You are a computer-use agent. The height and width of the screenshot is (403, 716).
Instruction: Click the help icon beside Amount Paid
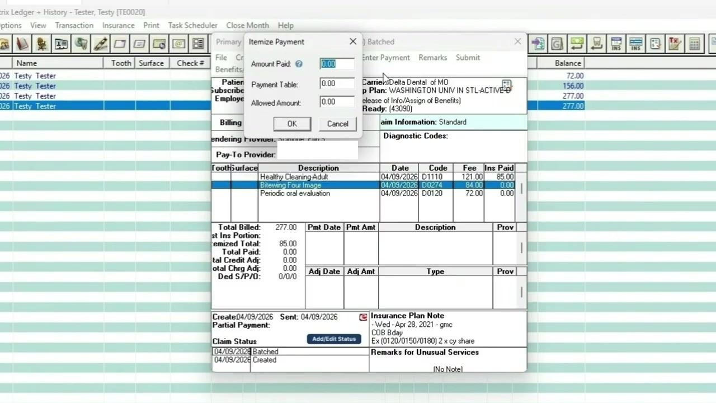click(x=299, y=64)
